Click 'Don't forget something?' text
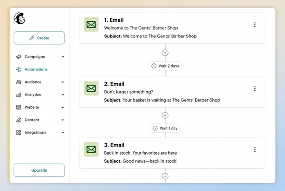The height and width of the screenshot is (191, 285). 129,92
